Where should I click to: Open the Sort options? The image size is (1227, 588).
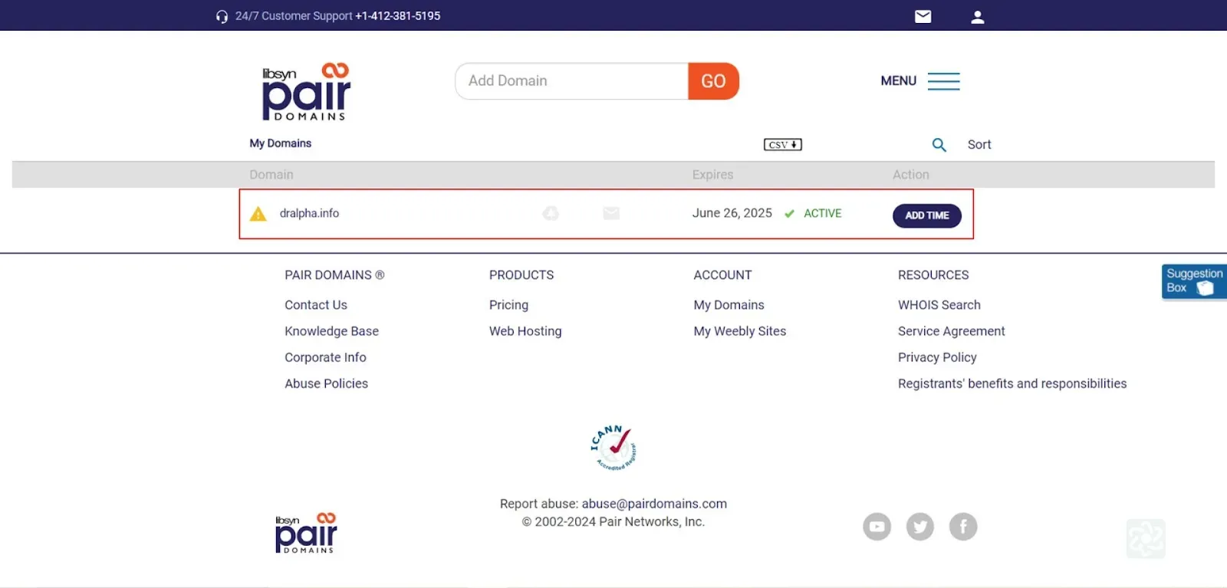click(979, 145)
